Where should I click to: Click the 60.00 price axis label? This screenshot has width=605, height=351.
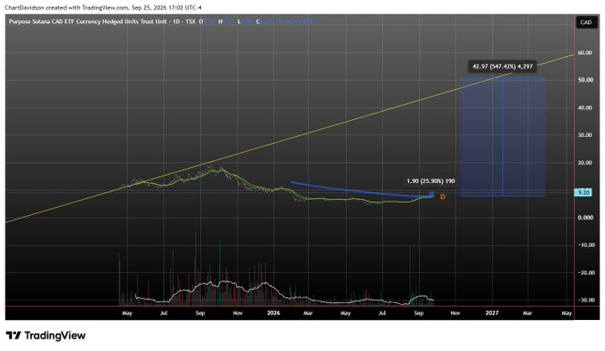tap(585, 52)
